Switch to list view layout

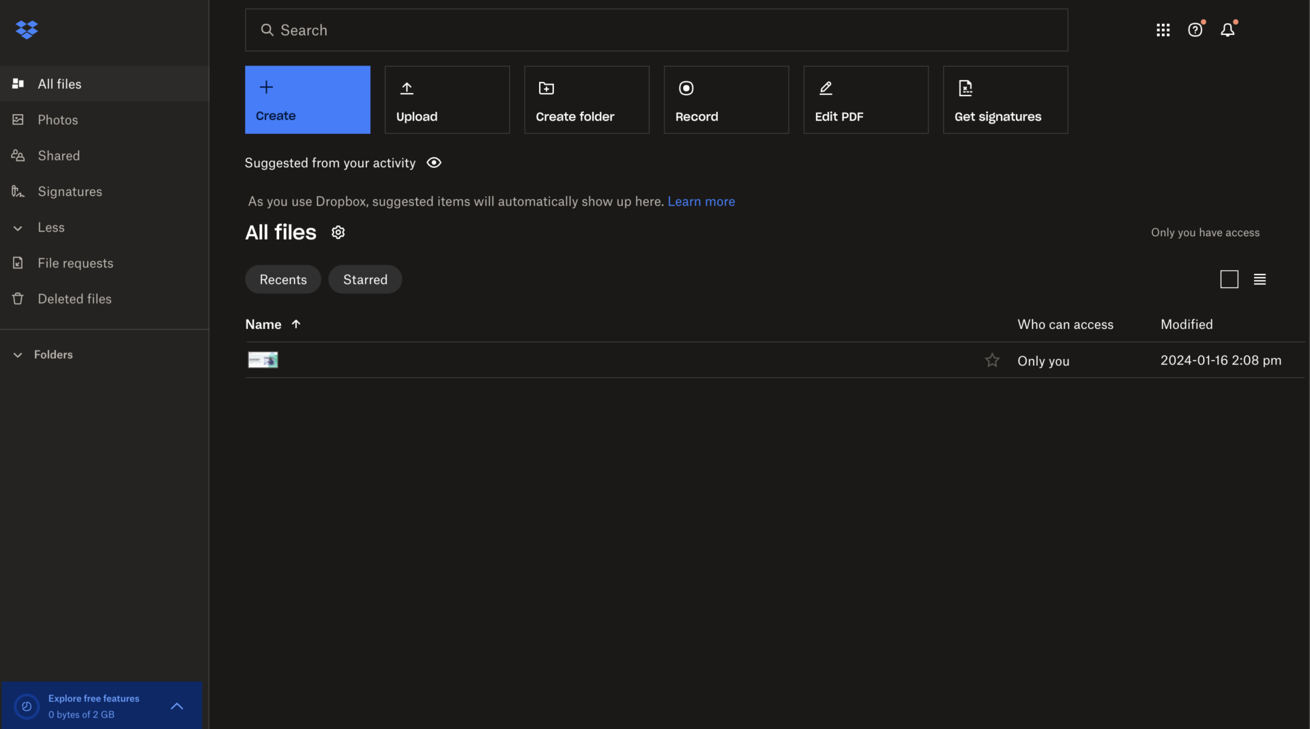coord(1260,279)
